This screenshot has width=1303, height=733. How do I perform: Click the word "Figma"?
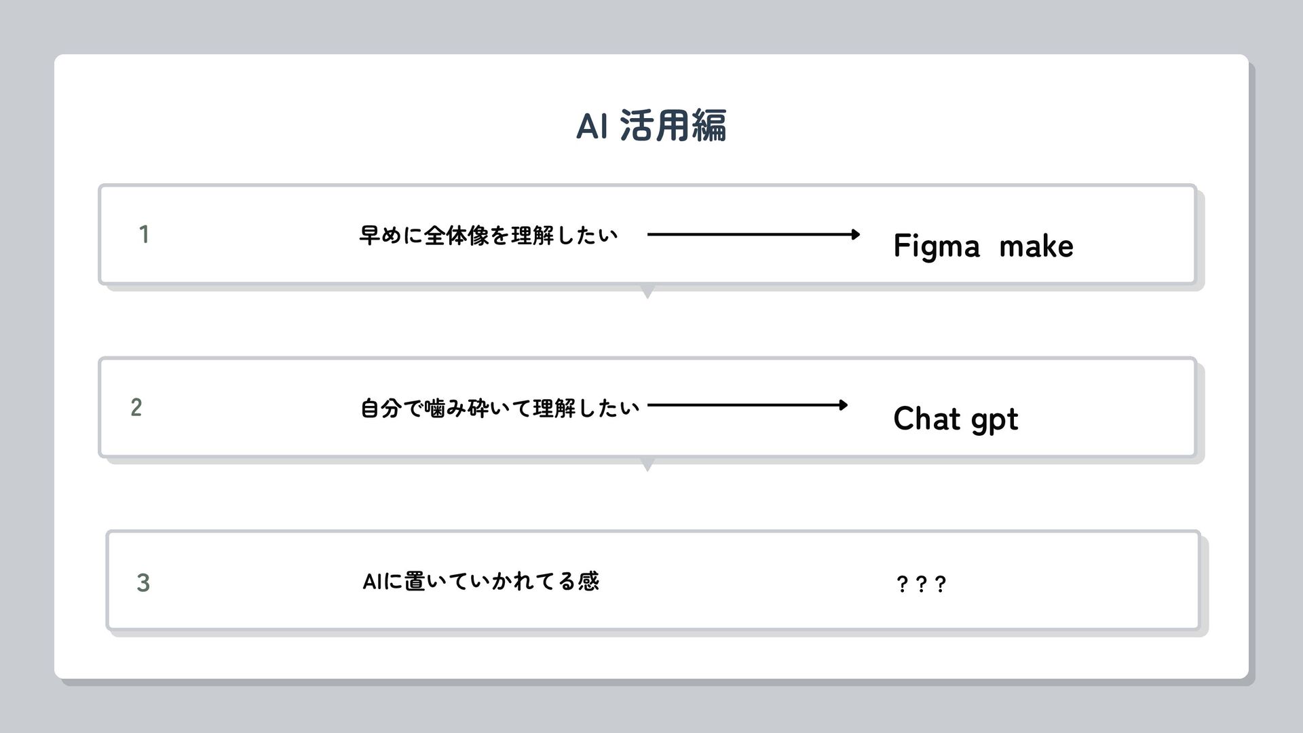click(937, 246)
